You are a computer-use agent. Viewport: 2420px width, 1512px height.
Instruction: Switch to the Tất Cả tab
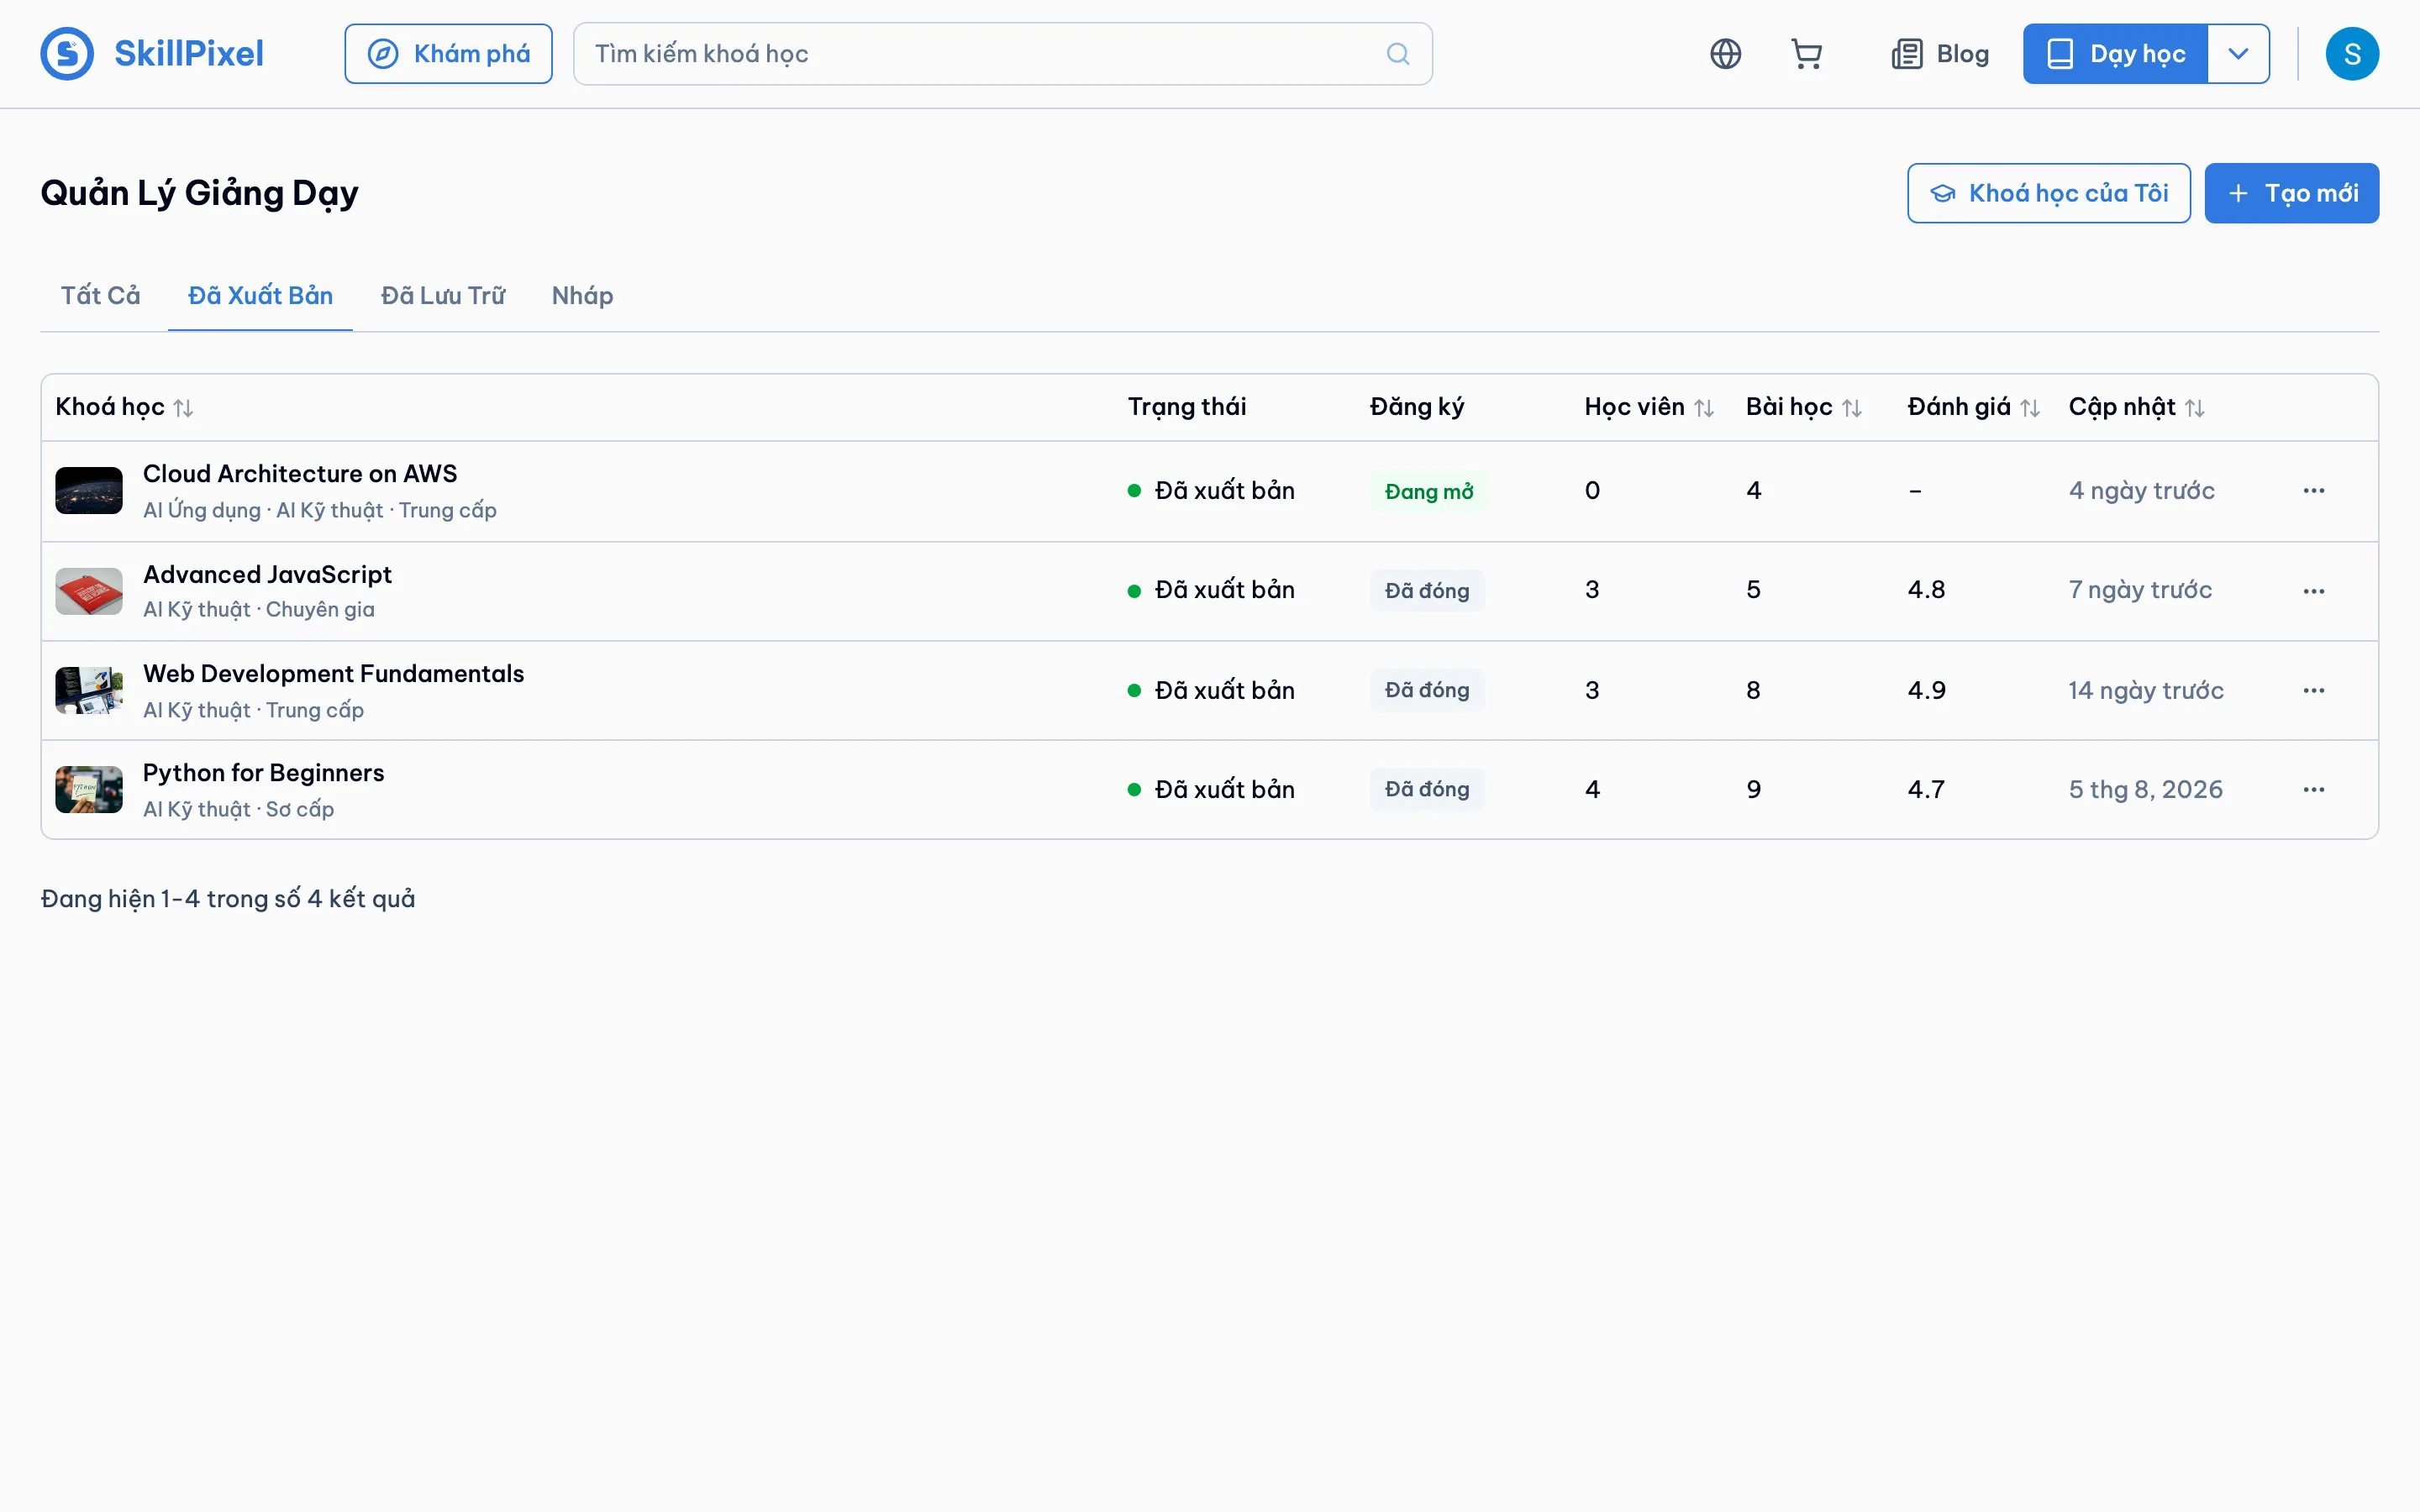[100, 296]
